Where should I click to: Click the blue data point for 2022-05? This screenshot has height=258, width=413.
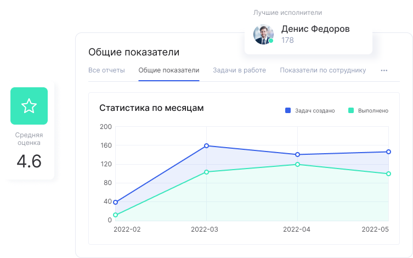pyautogui.click(x=388, y=152)
